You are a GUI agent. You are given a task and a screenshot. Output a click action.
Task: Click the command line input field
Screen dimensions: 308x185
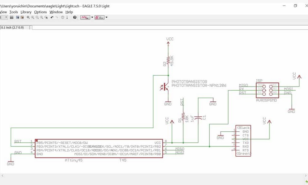pos(170,27)
